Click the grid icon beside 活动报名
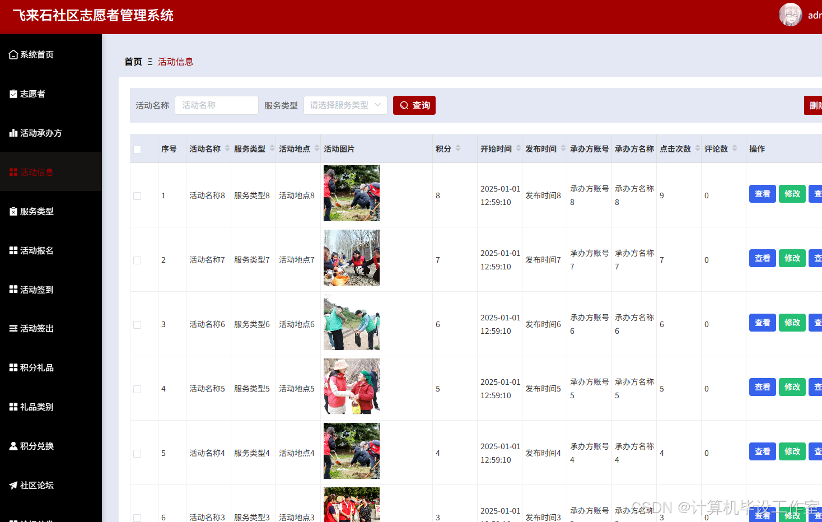The image size is (822, 522). click(13, 251)
